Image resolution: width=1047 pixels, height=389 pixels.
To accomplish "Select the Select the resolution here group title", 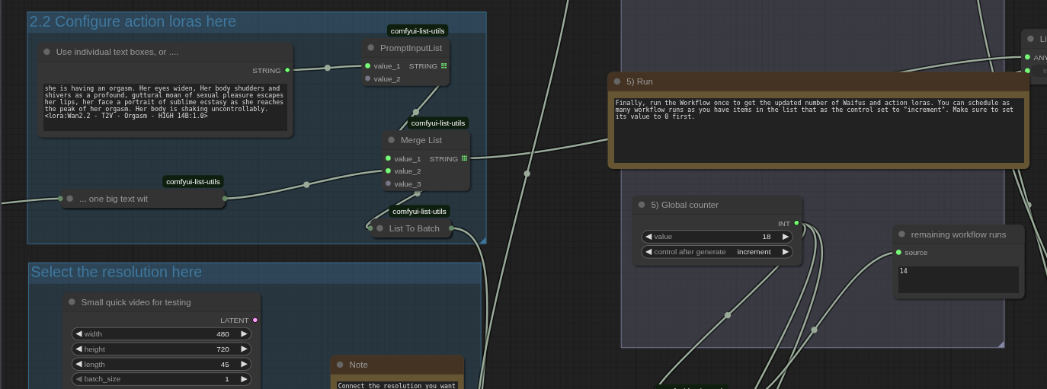I will point(116,273).
